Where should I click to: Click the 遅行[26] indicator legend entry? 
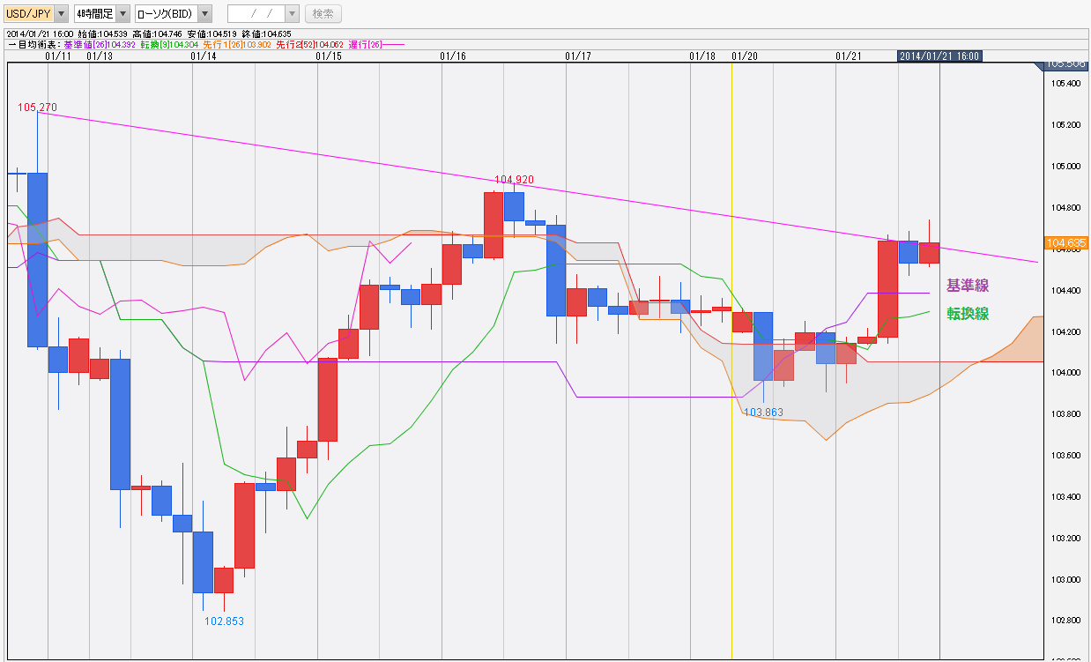376,43
